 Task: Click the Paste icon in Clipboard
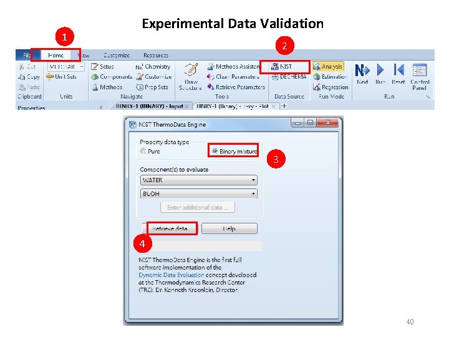click(22, 87)
